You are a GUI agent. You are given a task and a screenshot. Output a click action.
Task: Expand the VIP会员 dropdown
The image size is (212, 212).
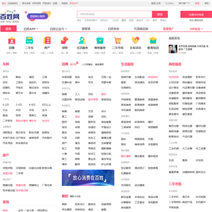(196, 29)
